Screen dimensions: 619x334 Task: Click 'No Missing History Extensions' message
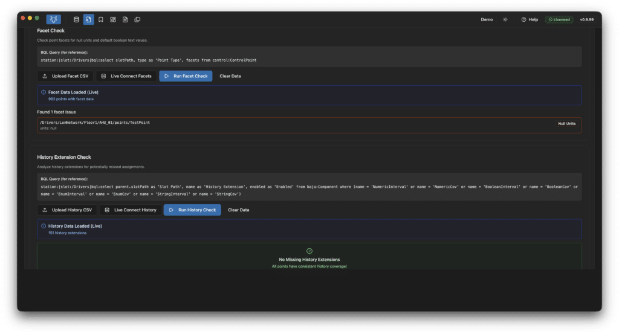pos(309,260)
